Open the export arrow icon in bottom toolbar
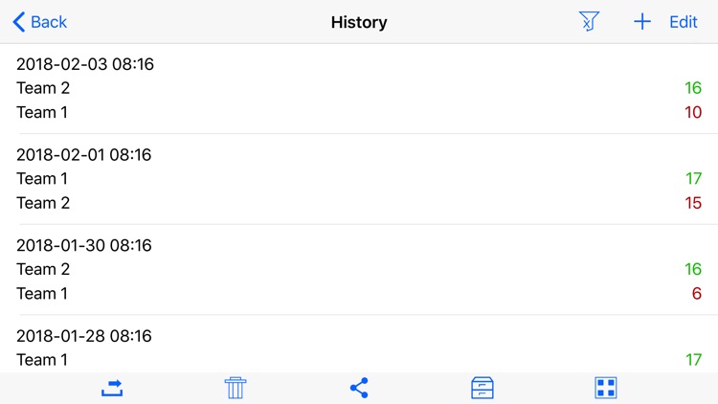This screenshot has height=404, width=718. (x=112, y=388)
